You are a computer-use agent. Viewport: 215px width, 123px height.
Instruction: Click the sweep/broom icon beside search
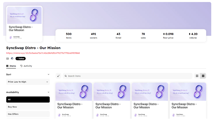[x=58, y=76]
